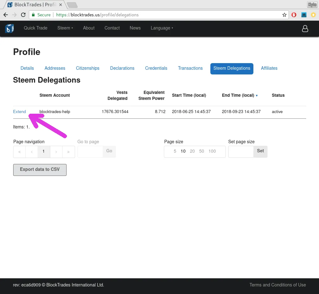Switch to the Details tab
The width and height of the screenshot is (319, 294).
tap(27, 68)
